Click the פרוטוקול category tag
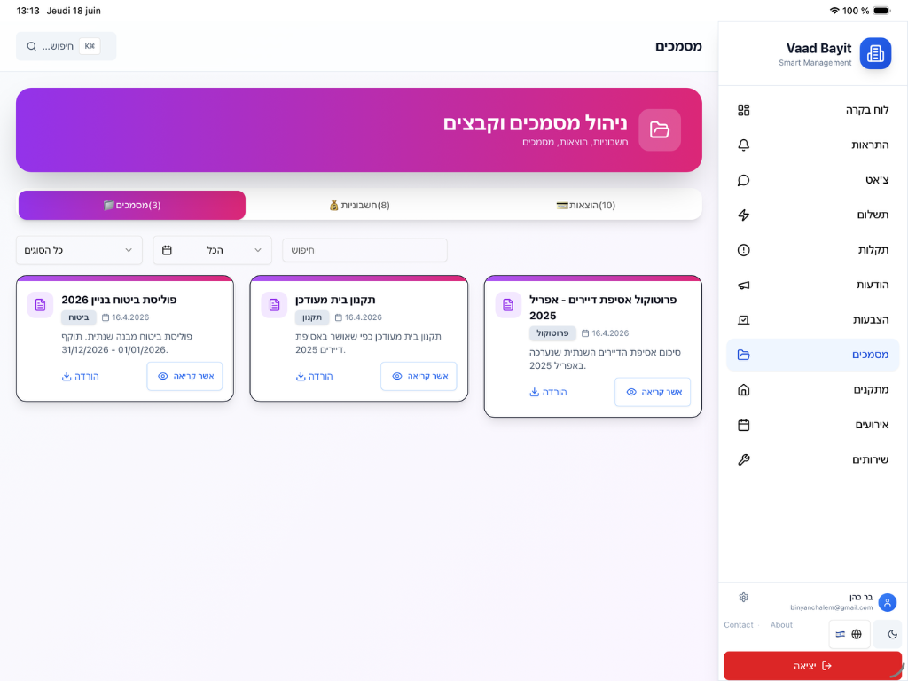908x681 pixels. (x=552, y=333)
